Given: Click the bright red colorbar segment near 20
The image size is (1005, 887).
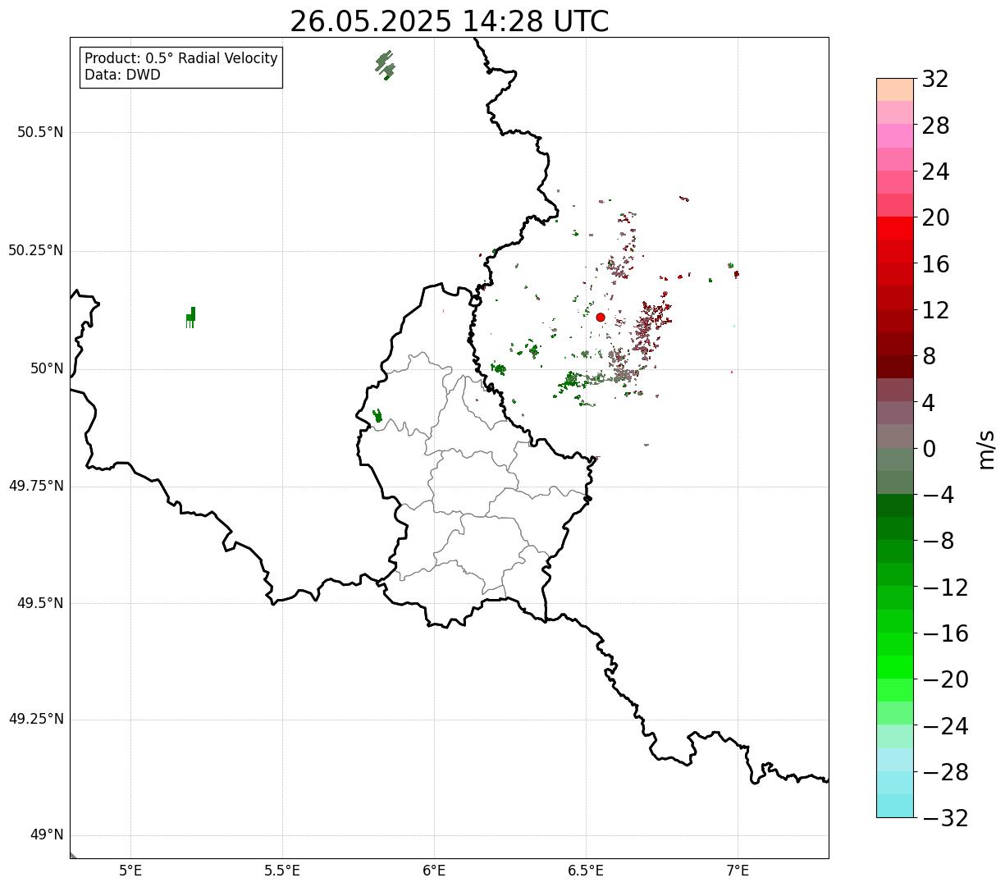Looking at the screenshot, I should click(x=895, y=228).
